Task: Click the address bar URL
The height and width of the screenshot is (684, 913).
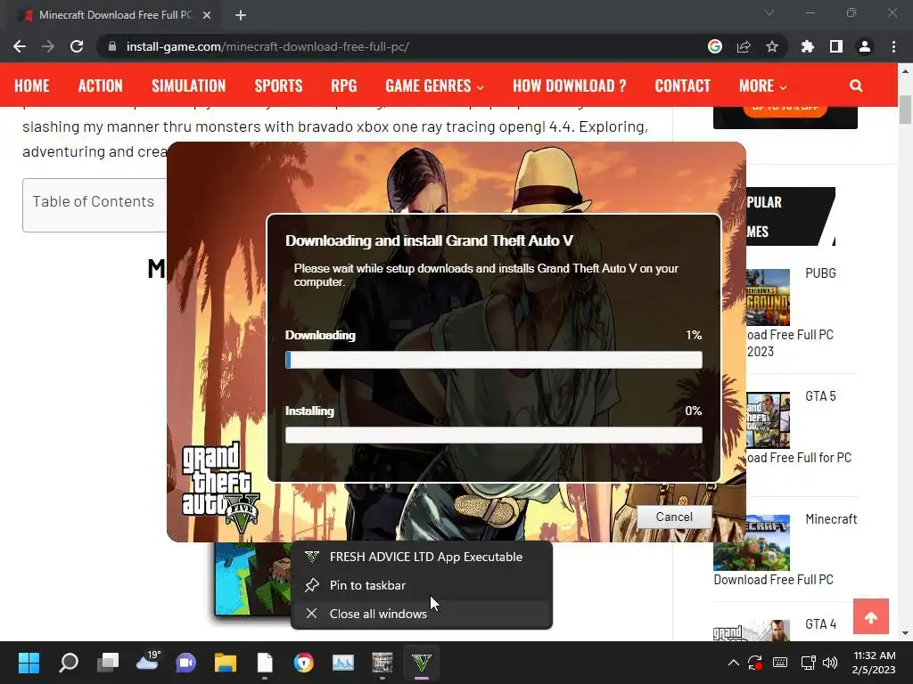Action: [267, 46]
